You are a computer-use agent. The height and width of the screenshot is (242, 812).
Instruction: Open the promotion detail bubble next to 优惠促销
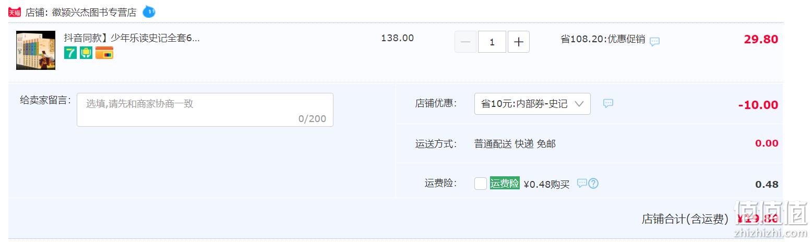[654, 41]
